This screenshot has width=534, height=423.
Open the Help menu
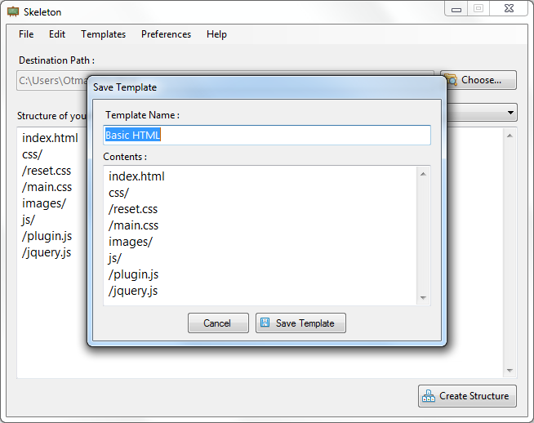[216, 34]
